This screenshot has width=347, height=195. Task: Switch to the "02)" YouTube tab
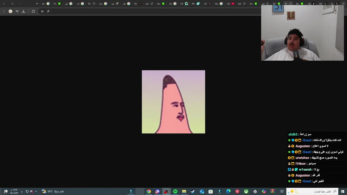pyautogui.click(x=230, y=4)
